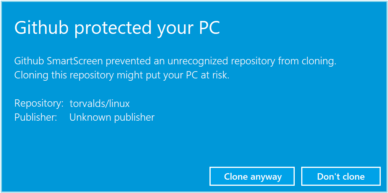Click the Clone anyway button
This screenshot has width=388, height=193.
tap(252, 177)
